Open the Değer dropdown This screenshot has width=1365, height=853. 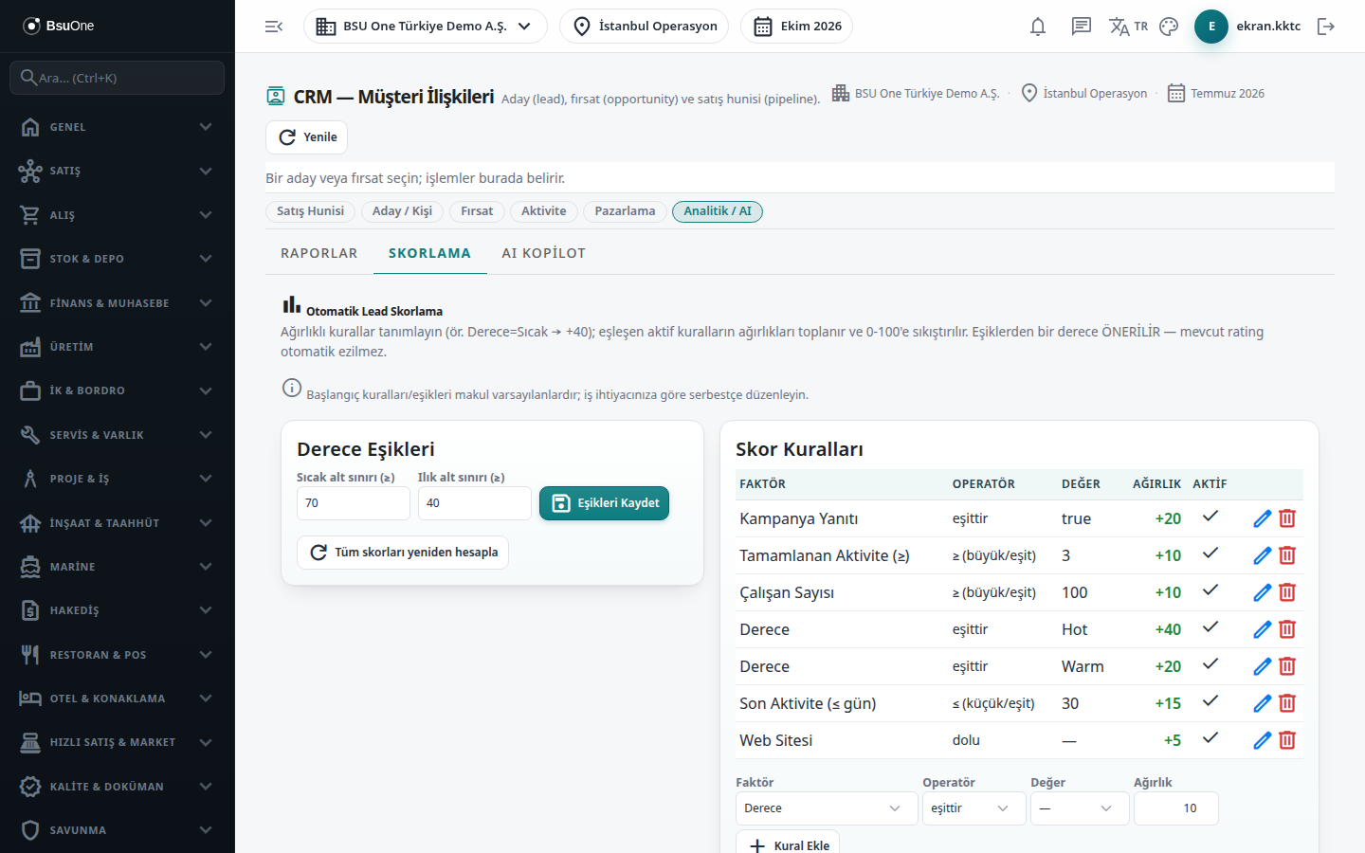(x=1080, y=808)
